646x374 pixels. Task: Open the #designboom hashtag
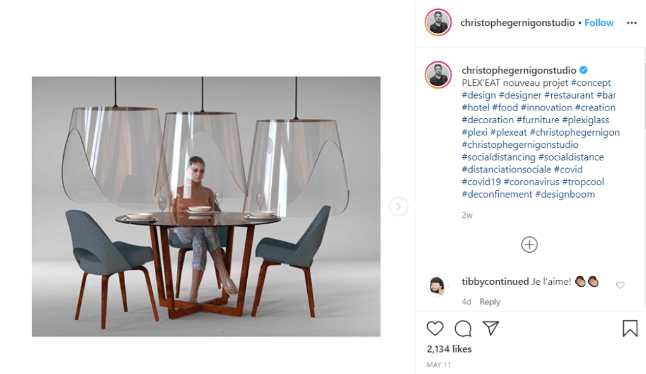pyautogui.click(x=565, y=194)
